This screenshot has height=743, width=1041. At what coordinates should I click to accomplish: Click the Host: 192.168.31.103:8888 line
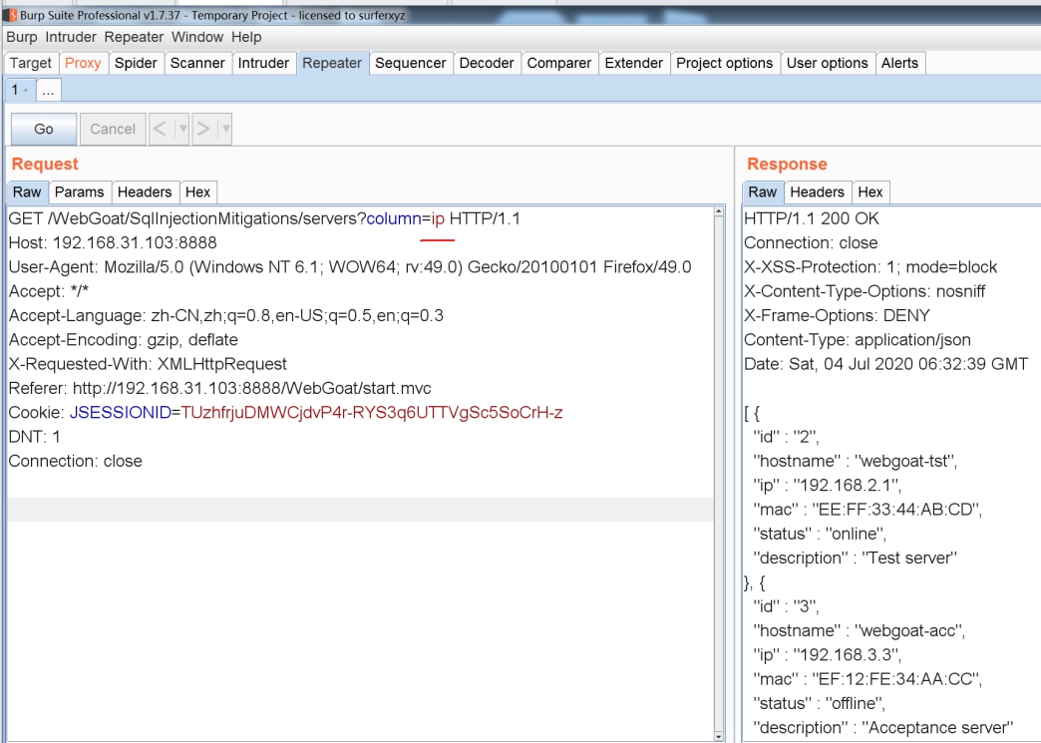[x=113, y=243]
